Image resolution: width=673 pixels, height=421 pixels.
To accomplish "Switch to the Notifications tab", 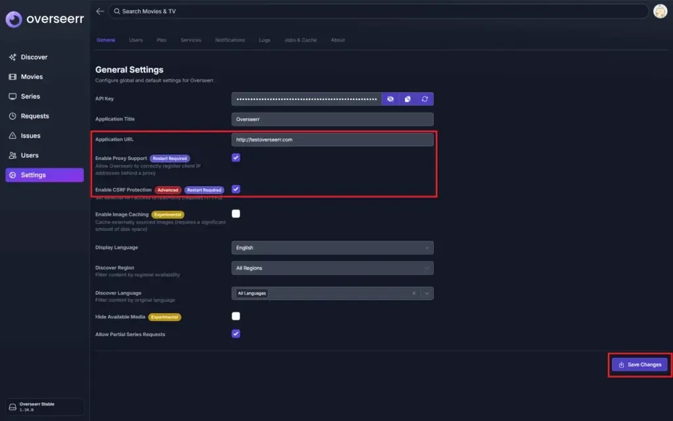I will [x=230, y=40].
